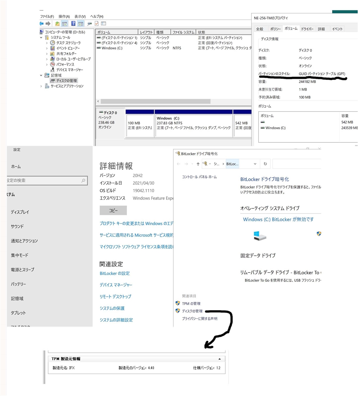The image size is (360, 396).
Task: Click the up arrow in the BitLocker address bar
Action: pyautogui.click(x=198, y=164)
